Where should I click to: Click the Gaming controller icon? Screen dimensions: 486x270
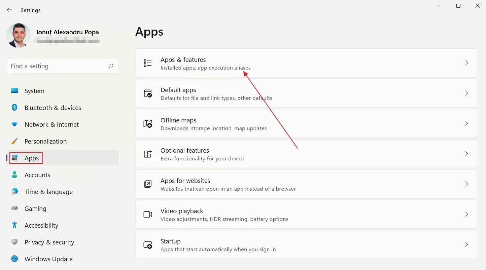[x=14, y=208]
